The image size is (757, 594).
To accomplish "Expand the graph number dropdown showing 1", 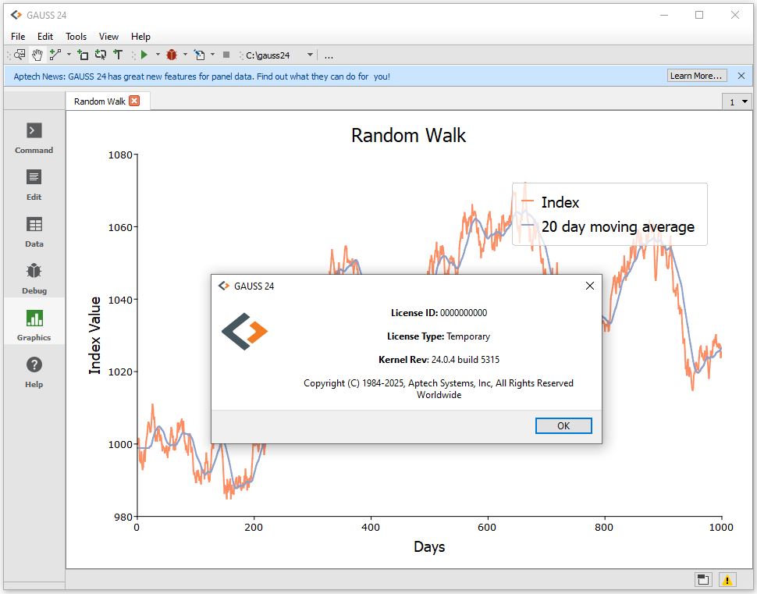I will click(737, 102).
